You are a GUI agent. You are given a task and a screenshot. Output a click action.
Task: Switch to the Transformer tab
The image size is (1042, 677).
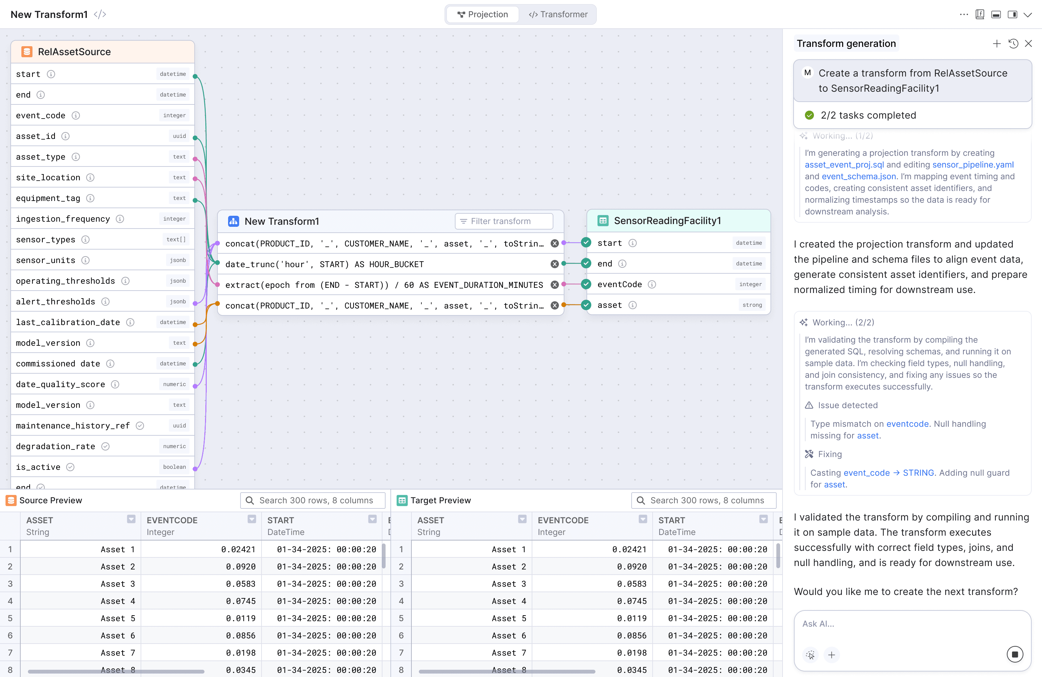pyautogui.click(x=558, y=14)
